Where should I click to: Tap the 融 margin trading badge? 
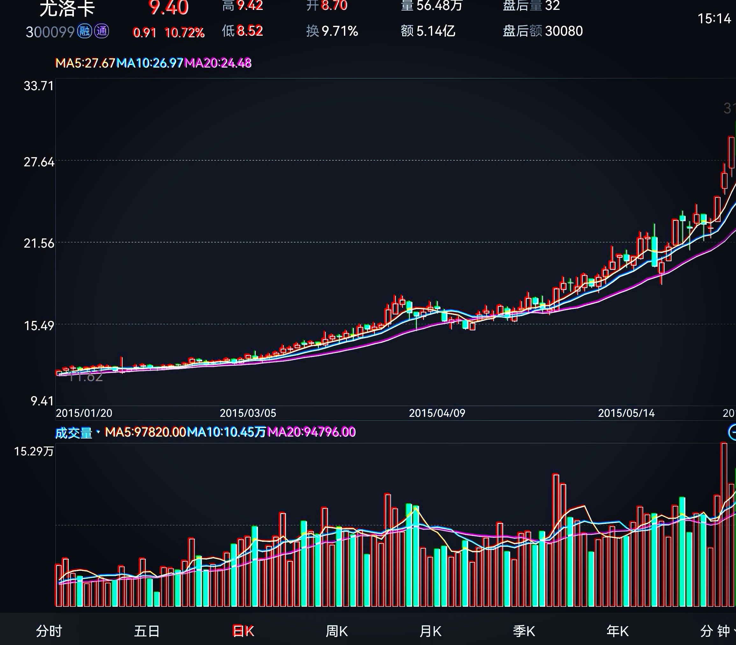[84, 31]
